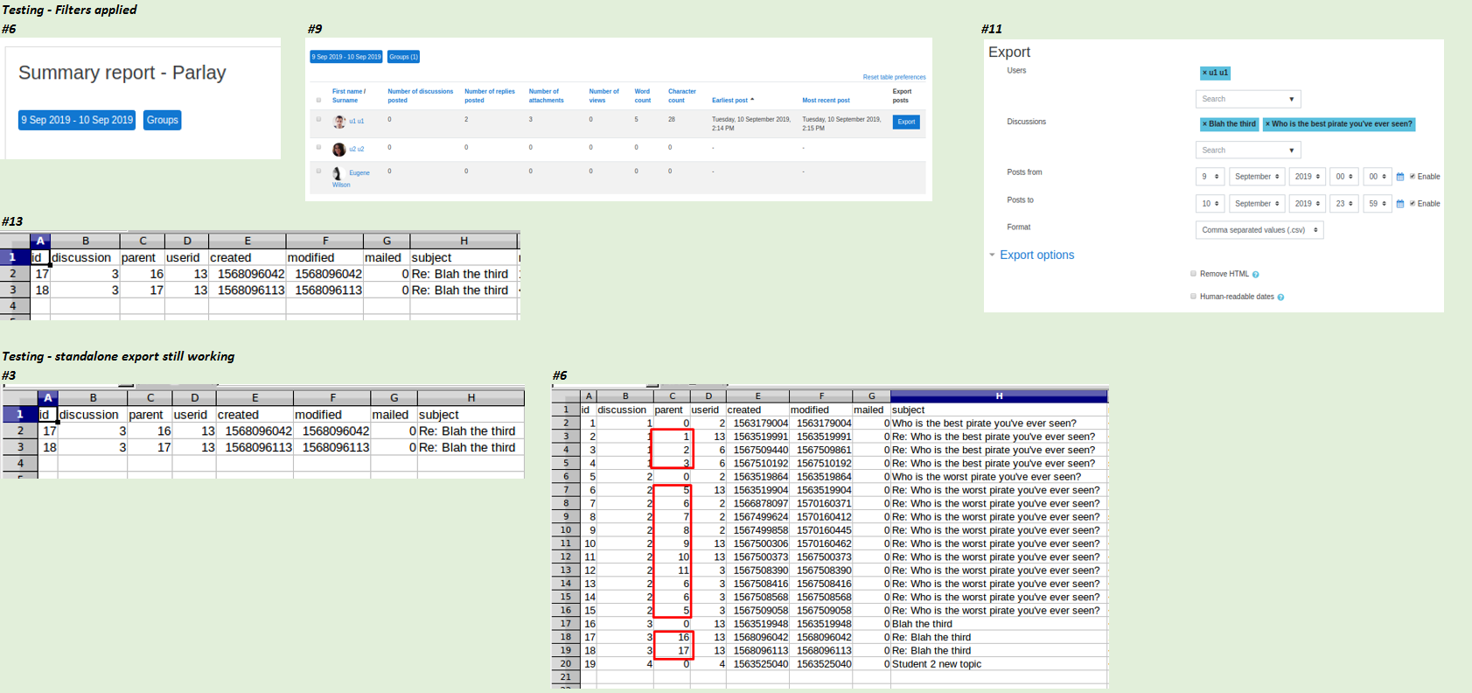The width and height of the screenshot is (1472, 693).
Task: Open calendar picker for Posts from
Action: (1399, 177)
